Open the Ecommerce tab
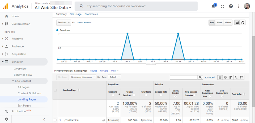Image resolution: width=255 pixels, height=123 pixels. pyautogui.click(x=91, y=14)
